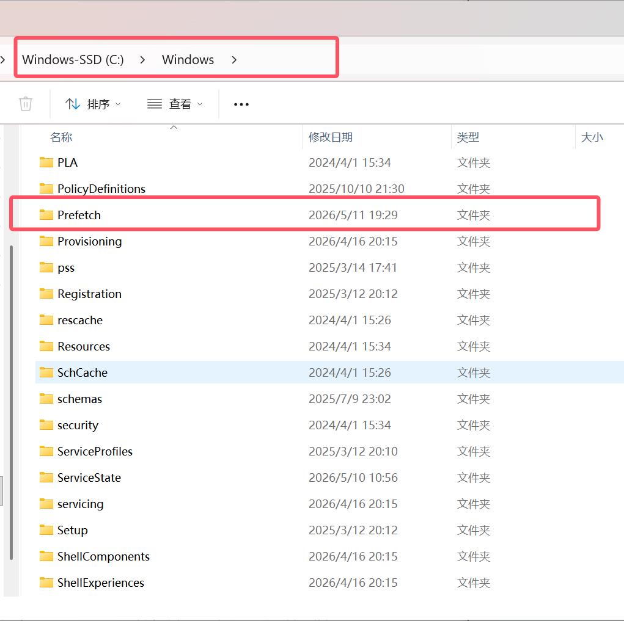Viewport: 624px width, 621px height.
Task: Click the date 2025/7/9 23:02
Action: click(350, 399)
